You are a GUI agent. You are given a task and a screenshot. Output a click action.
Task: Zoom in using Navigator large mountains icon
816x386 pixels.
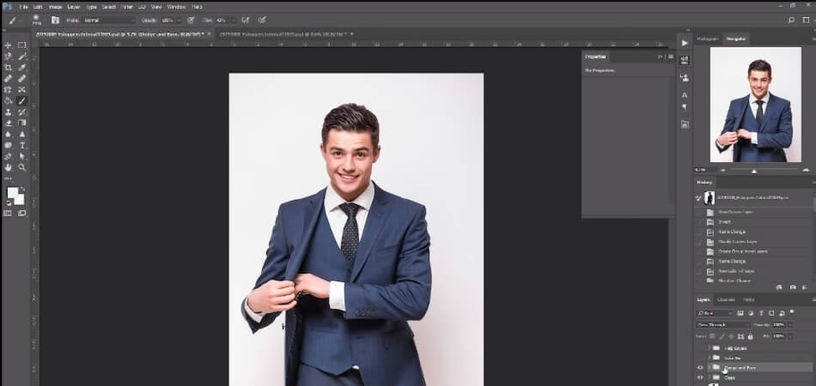pos(806,170)
